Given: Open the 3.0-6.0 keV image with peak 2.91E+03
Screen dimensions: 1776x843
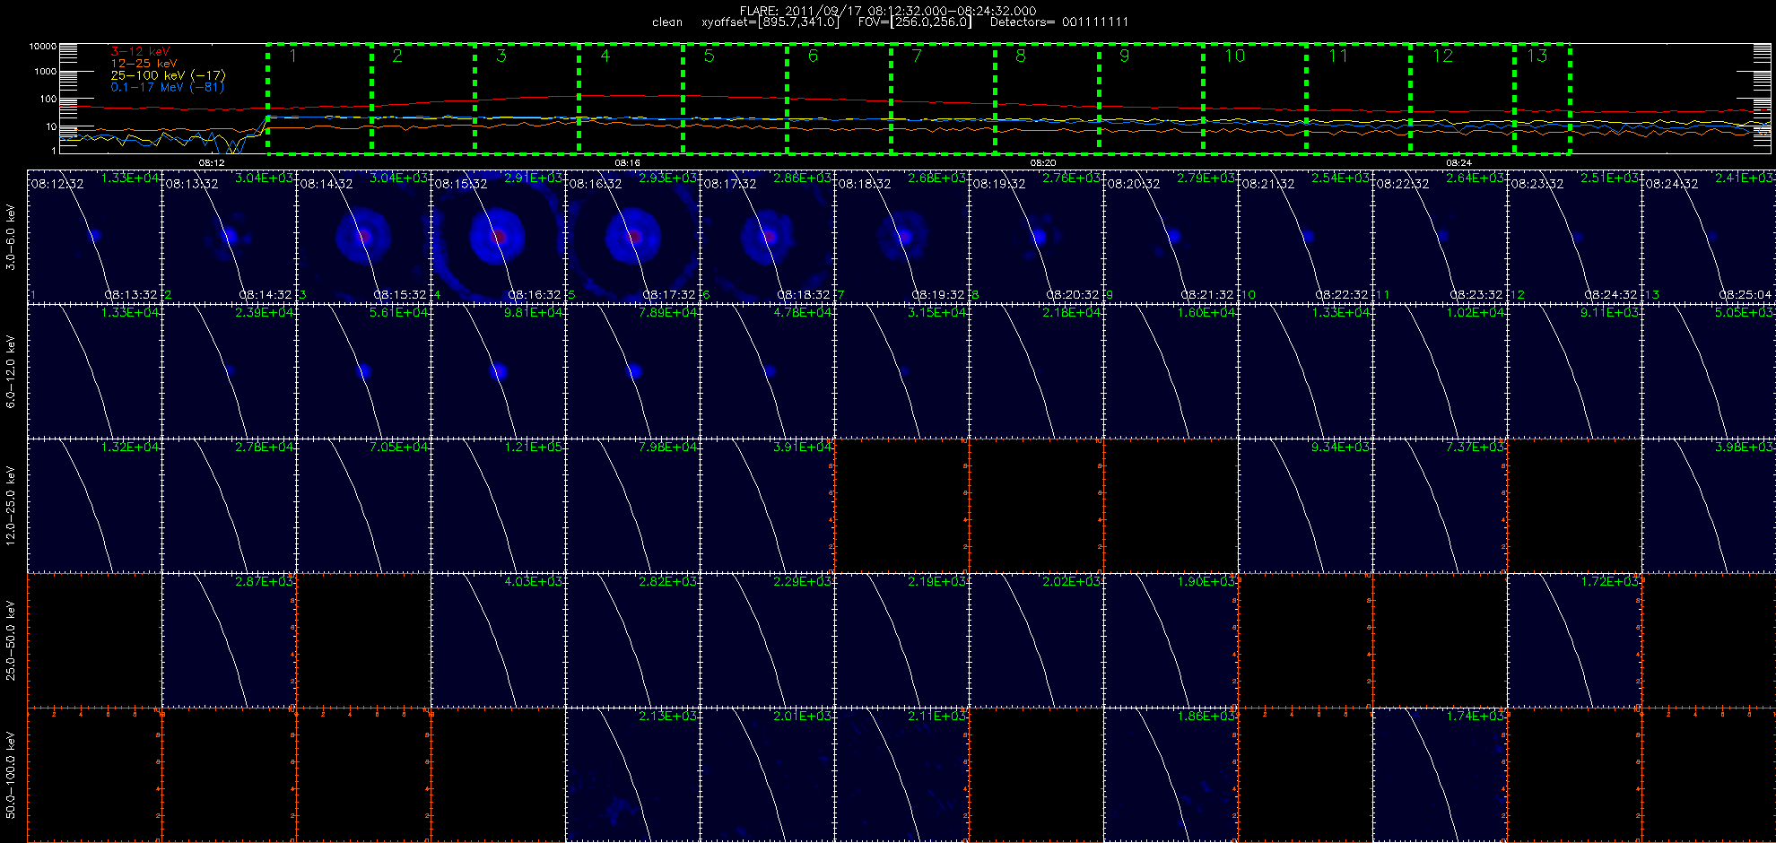Looking at the screenshot, I should [498, 237].
